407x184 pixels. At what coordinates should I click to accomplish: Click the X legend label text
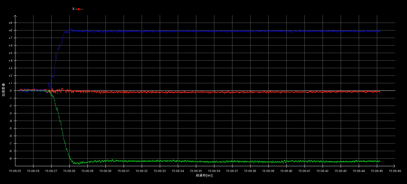point(73,9)
